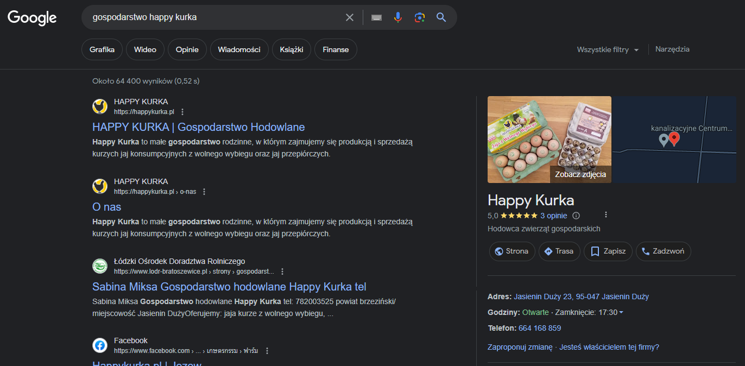Click the magnifying glass search icon
The image size is (745, 366).
441,17
